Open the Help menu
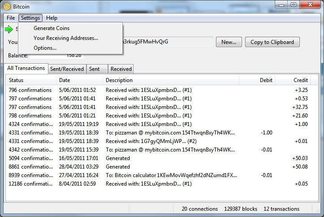 pyautogui.click(x=52, y=18)
